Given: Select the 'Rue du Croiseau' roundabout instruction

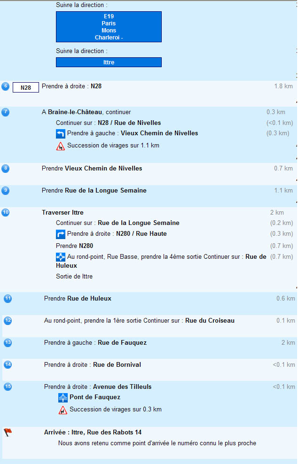Looking at the screenshot, I should coord(139,320).
